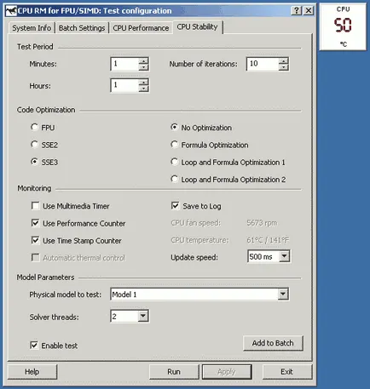Decrease Hours with the down arrow
Screen dimensions: 370x389
pos(143,89)
